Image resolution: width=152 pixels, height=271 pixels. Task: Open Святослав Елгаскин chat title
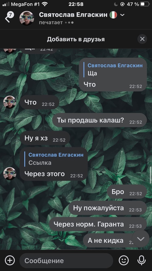[x=73, y=15]
